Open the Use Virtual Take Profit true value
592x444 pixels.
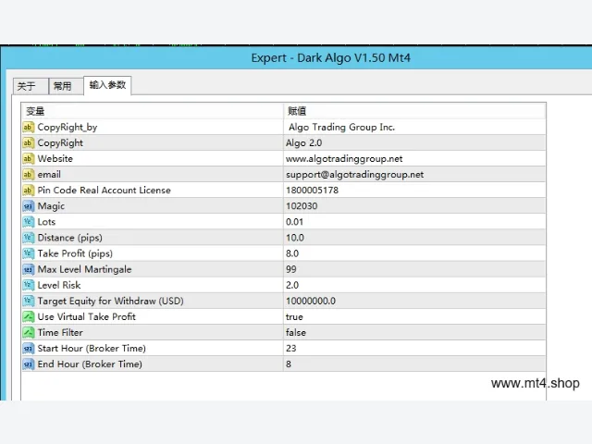pyautogui.click(x=414, y=316)
